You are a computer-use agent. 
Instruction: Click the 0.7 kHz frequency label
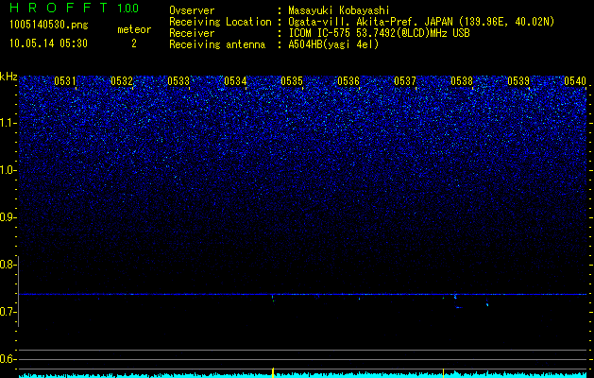pos(7,312)
